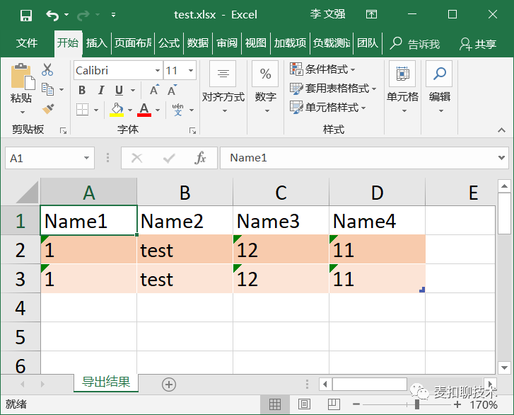Click the Copy icon in clipboard group

pos(48,89)
